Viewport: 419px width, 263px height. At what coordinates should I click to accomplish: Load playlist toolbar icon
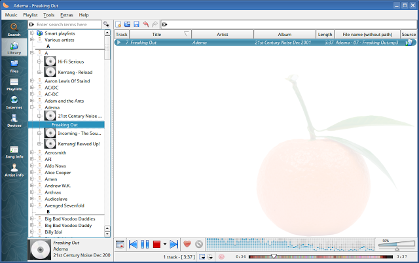tap(127, 24)
